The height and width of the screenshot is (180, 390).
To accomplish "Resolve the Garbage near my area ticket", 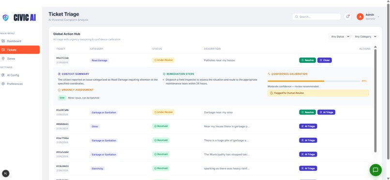I will pos(307,112).
